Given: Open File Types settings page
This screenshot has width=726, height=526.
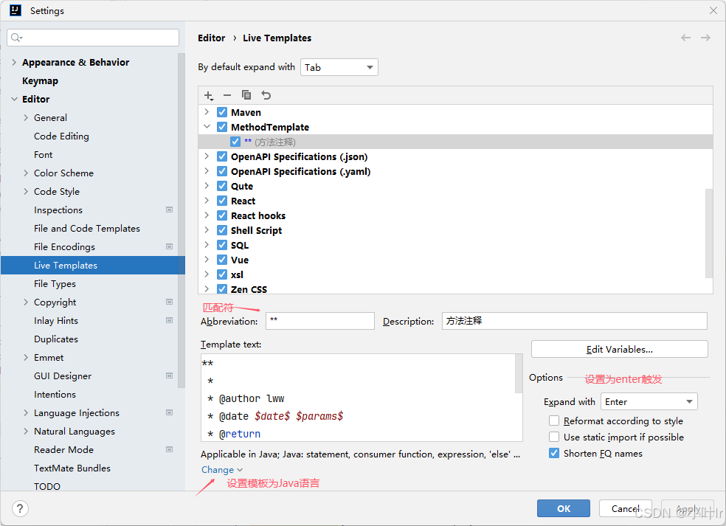Looking at the screenshot, I should pyautogui.click(x=55, y=284).
